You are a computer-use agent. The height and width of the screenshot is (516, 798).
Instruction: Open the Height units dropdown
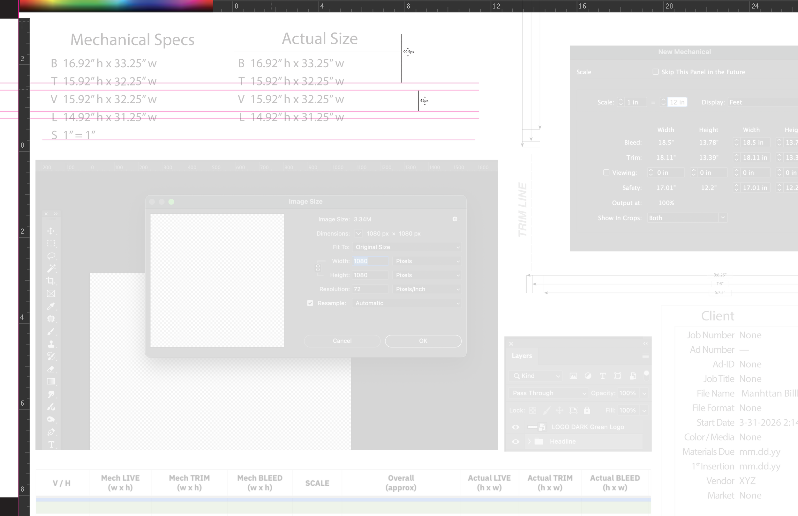click(427, 275)
